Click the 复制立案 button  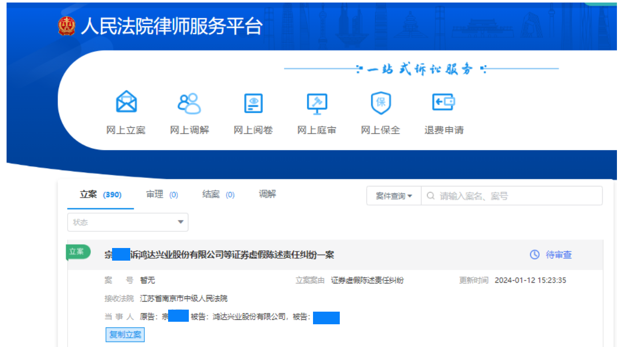click(125, 334)
